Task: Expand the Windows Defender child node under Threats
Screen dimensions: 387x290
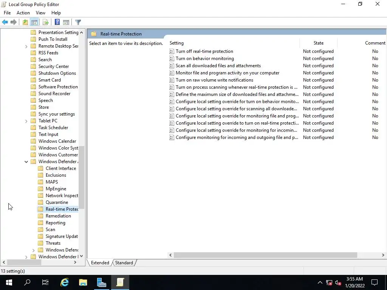Action: pyautogui.click(x=34, y=250)
